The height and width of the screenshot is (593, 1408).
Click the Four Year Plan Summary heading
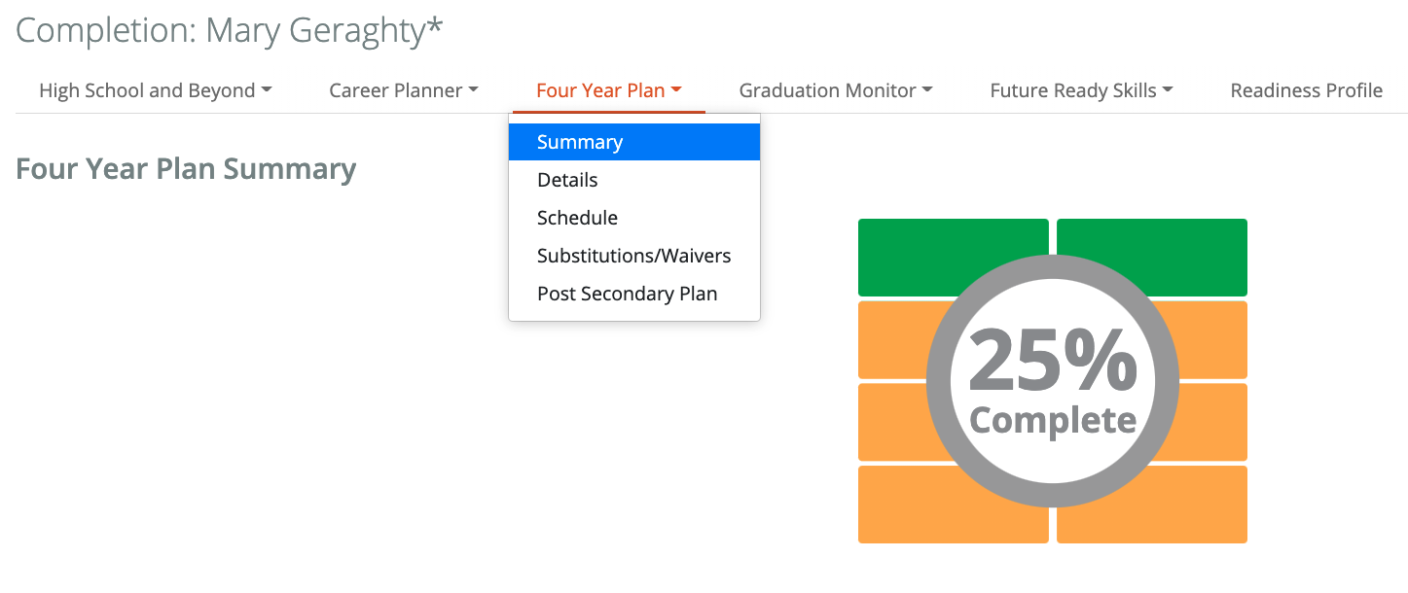pyautogui.click(x=186, y=169)
